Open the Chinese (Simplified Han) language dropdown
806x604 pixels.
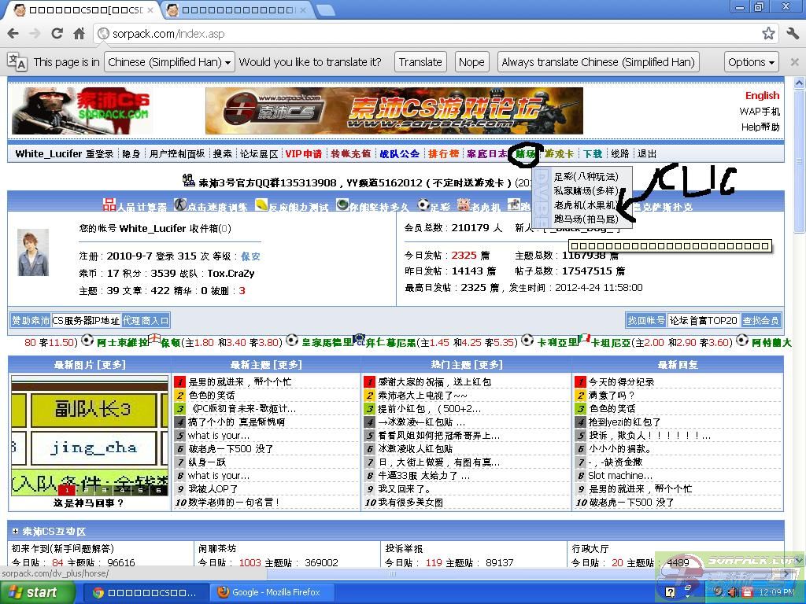[170, 62]
